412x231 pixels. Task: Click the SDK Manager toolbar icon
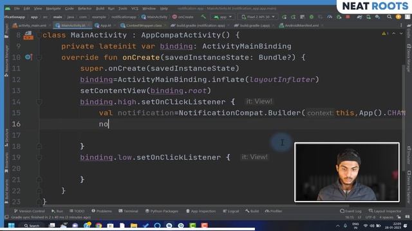point(378,17)
